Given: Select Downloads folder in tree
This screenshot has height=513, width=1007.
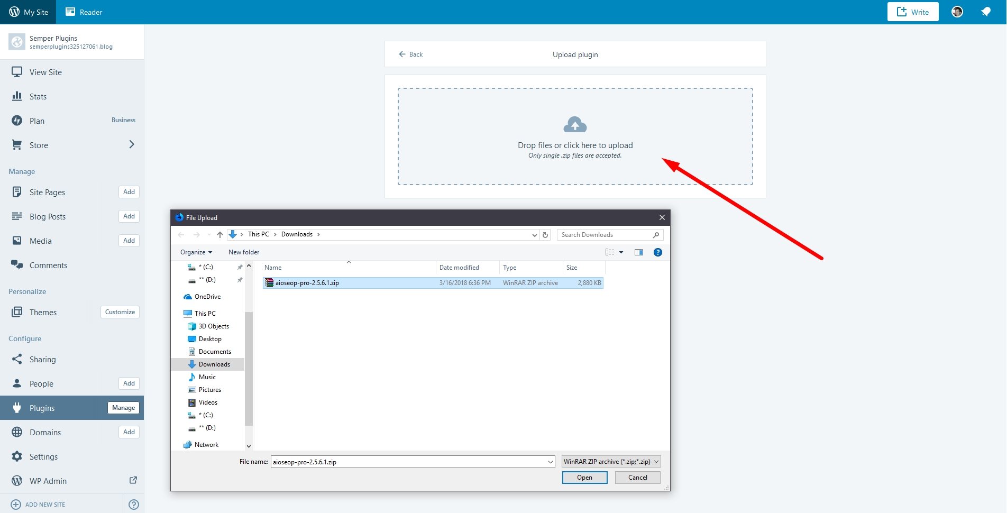Looking at the screenshot, I should pos(214,364).
